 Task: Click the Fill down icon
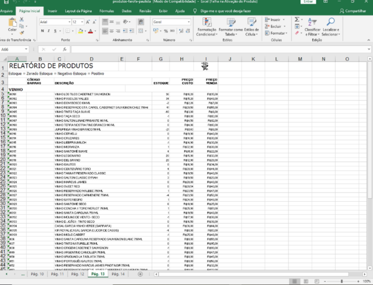click(297, 26)
